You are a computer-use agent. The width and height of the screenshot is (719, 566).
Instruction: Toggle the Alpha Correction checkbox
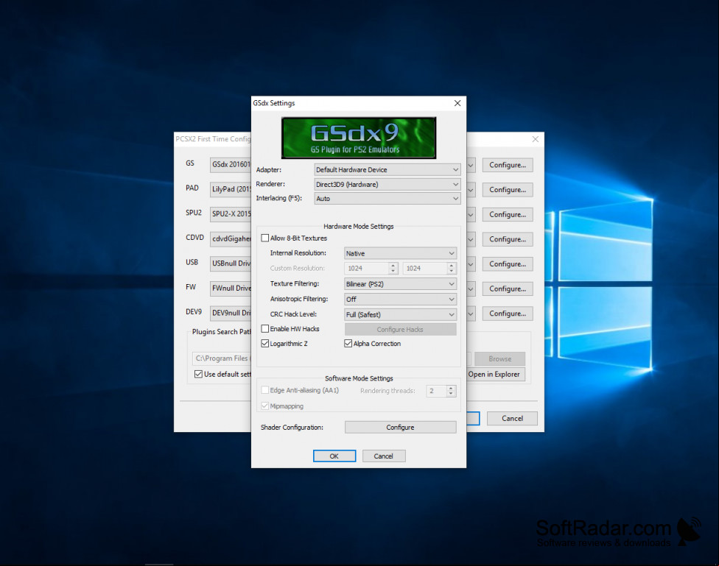[348, 343]
